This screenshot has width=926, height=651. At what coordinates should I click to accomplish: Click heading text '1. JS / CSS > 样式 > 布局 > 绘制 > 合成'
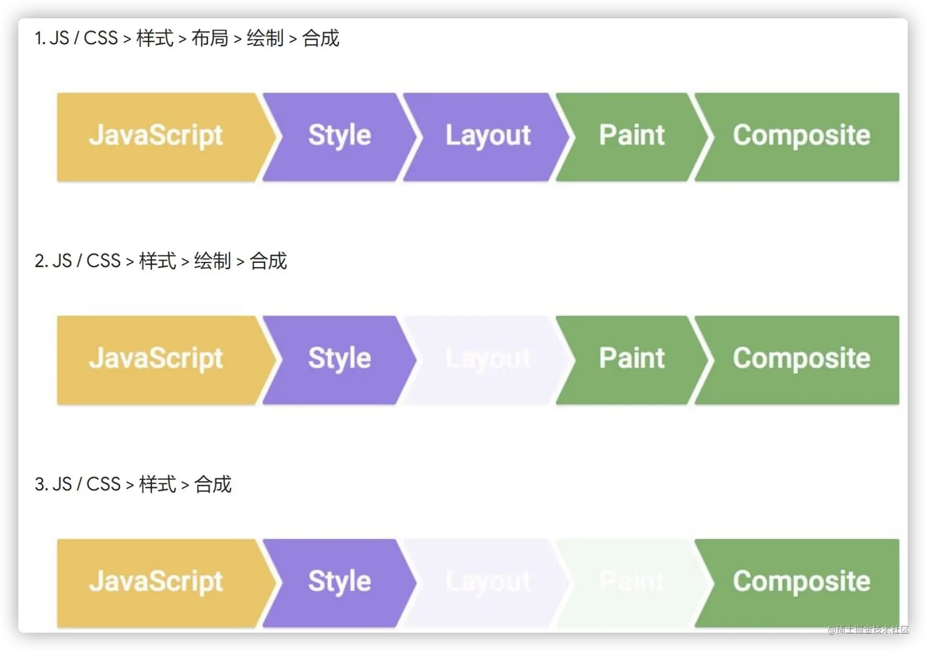click(187, 38)
